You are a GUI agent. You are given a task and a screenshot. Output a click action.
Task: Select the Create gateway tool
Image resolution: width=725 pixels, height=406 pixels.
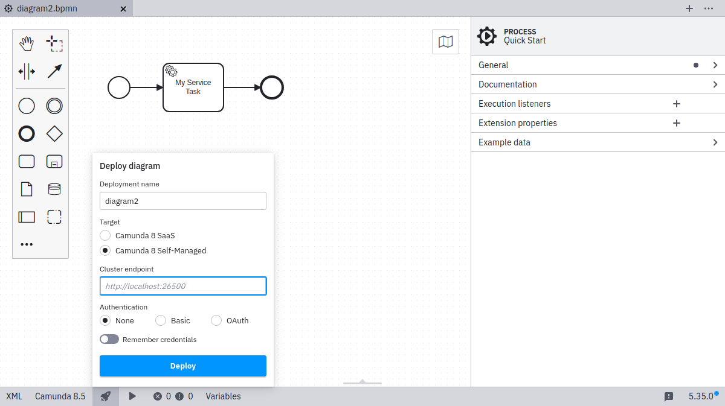coord(54,133)
